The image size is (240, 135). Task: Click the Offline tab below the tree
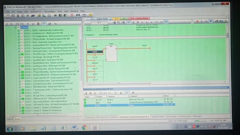[10, 119]
